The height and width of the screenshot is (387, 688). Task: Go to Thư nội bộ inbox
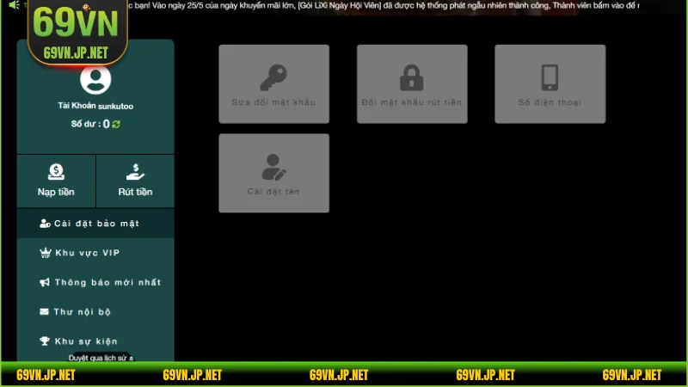83,311
